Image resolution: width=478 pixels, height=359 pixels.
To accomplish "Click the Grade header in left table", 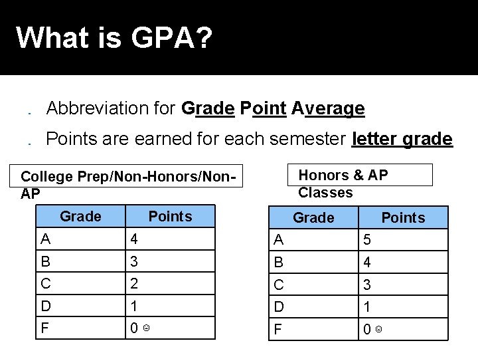I will click(80, 216).
